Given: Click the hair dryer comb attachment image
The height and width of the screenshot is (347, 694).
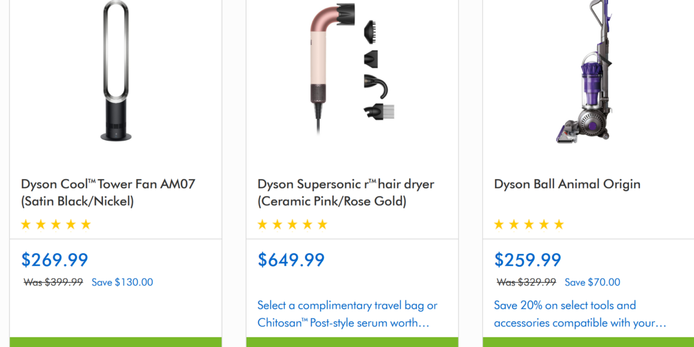Looking at the screenshot, I should 379,111.
